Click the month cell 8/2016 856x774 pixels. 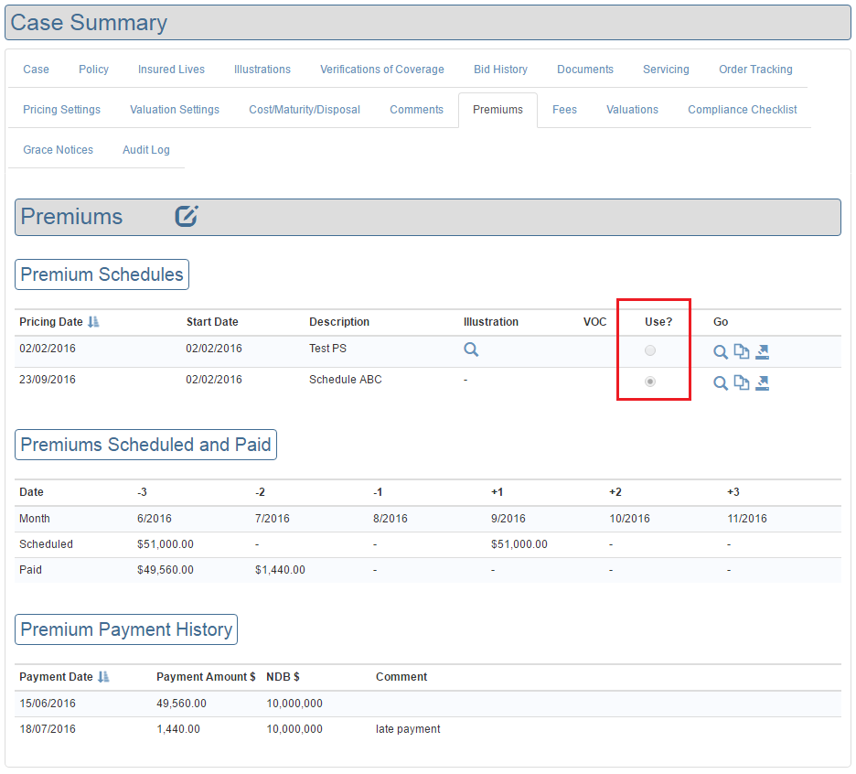(x=391, y=519)
